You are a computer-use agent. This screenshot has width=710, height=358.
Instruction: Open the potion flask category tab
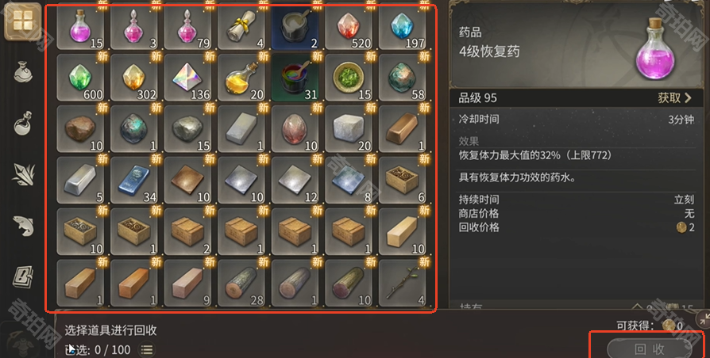coord(23,123)
